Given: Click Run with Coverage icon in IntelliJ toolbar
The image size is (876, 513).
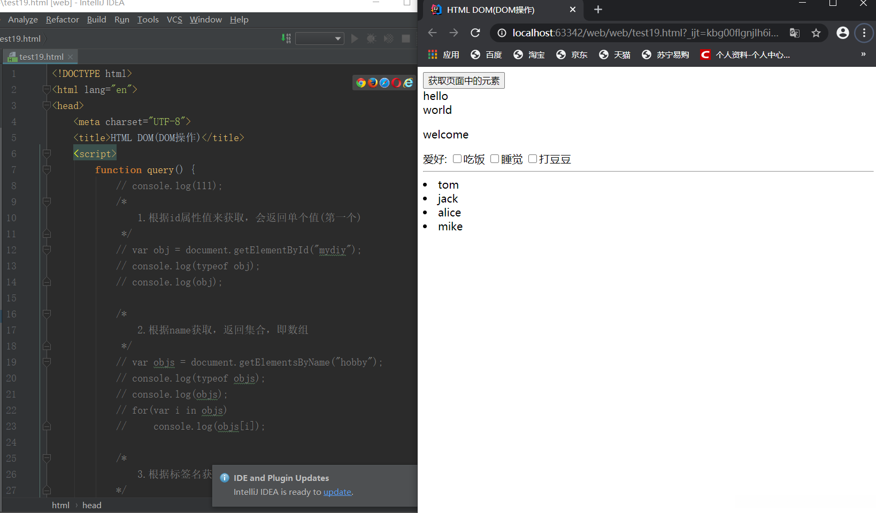Looking at the screenshot, I should [x=389, y=38].
